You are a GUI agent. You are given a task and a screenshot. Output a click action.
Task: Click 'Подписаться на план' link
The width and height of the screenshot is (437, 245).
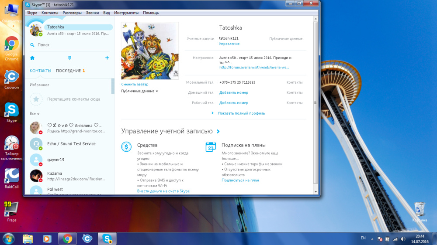(x=240, y=180)
